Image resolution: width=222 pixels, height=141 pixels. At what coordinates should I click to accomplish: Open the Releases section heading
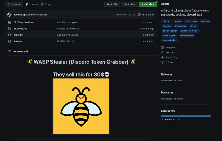[x=167, y=74]
